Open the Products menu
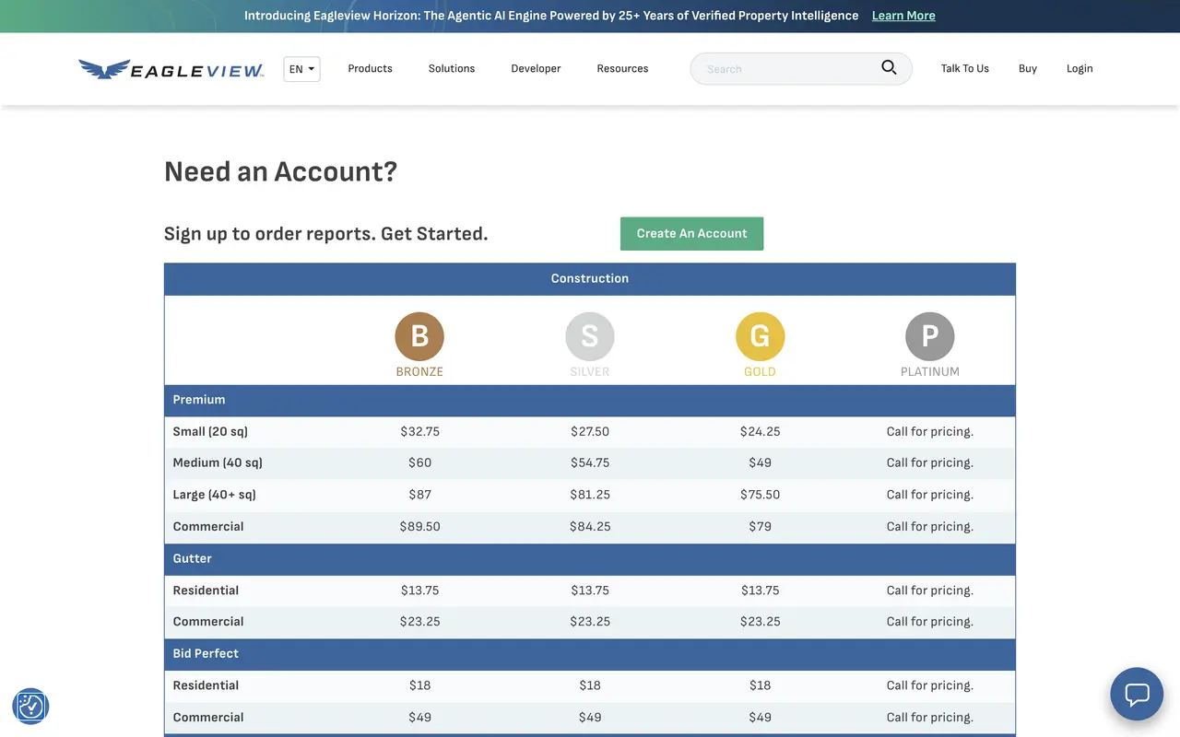 370,68
